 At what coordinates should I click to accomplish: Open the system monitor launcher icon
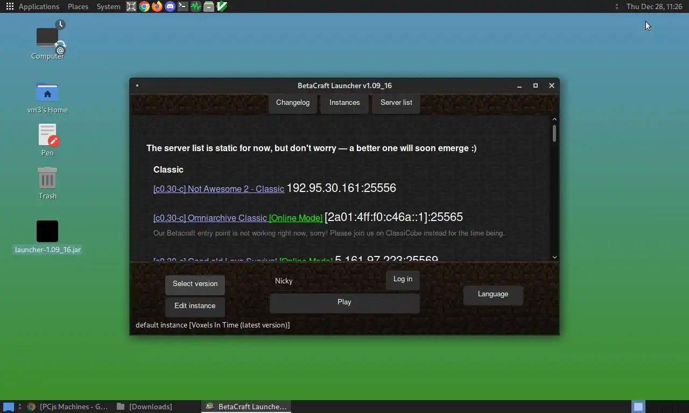(196, 6)
